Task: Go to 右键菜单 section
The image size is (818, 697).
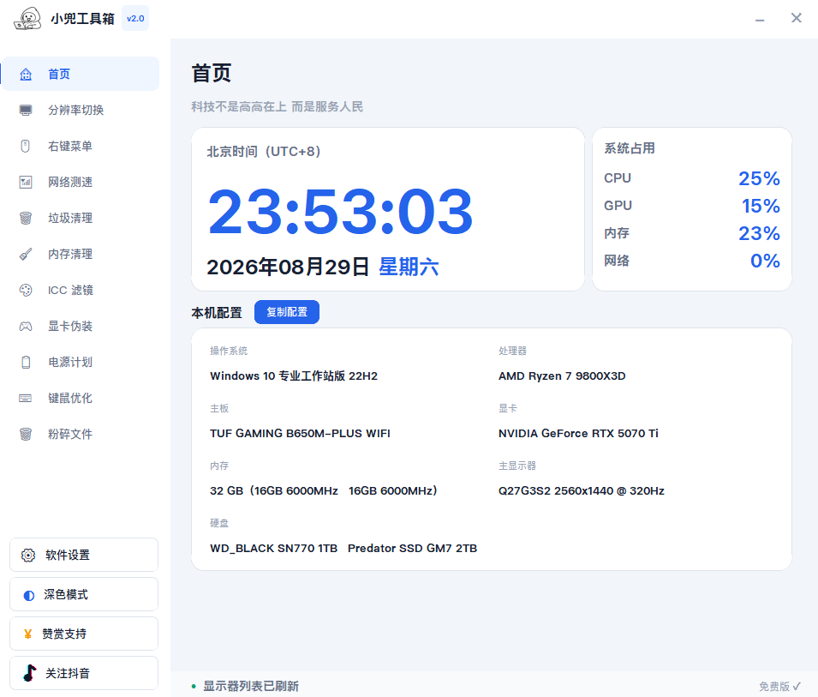Action: click(x=81, y=147)
